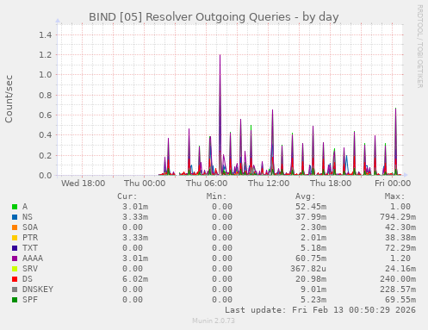Screen dimensions: 428x330
Task: Click the 'SRV' legend label
Action: (30, 269)
